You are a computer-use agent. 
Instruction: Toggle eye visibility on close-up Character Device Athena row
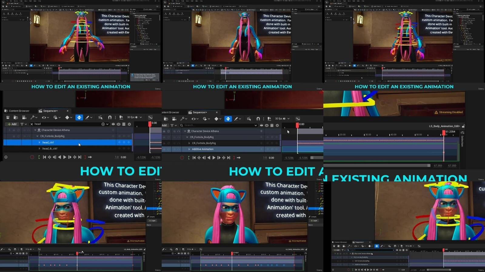(174, 131)
